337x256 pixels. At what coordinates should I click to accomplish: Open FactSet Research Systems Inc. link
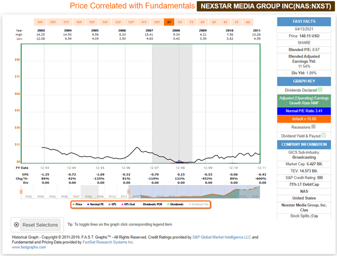tap(108, 242)
